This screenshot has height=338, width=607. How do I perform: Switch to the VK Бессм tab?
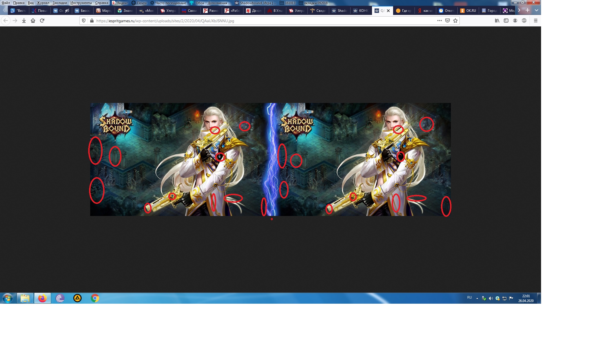click(x=83, y=11)
